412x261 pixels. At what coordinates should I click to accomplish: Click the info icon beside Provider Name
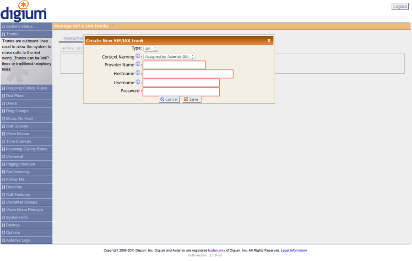tap(138, 65)
